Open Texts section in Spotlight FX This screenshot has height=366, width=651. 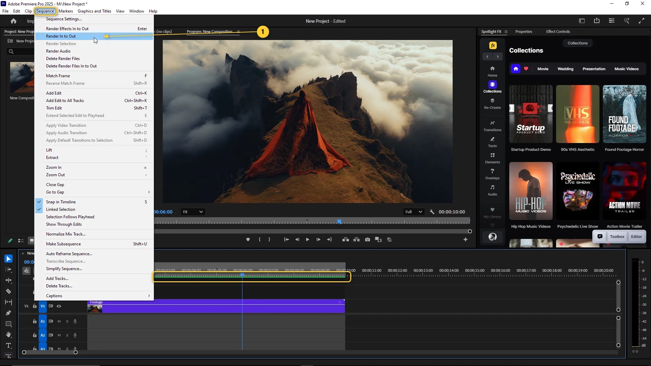(492, 142)
